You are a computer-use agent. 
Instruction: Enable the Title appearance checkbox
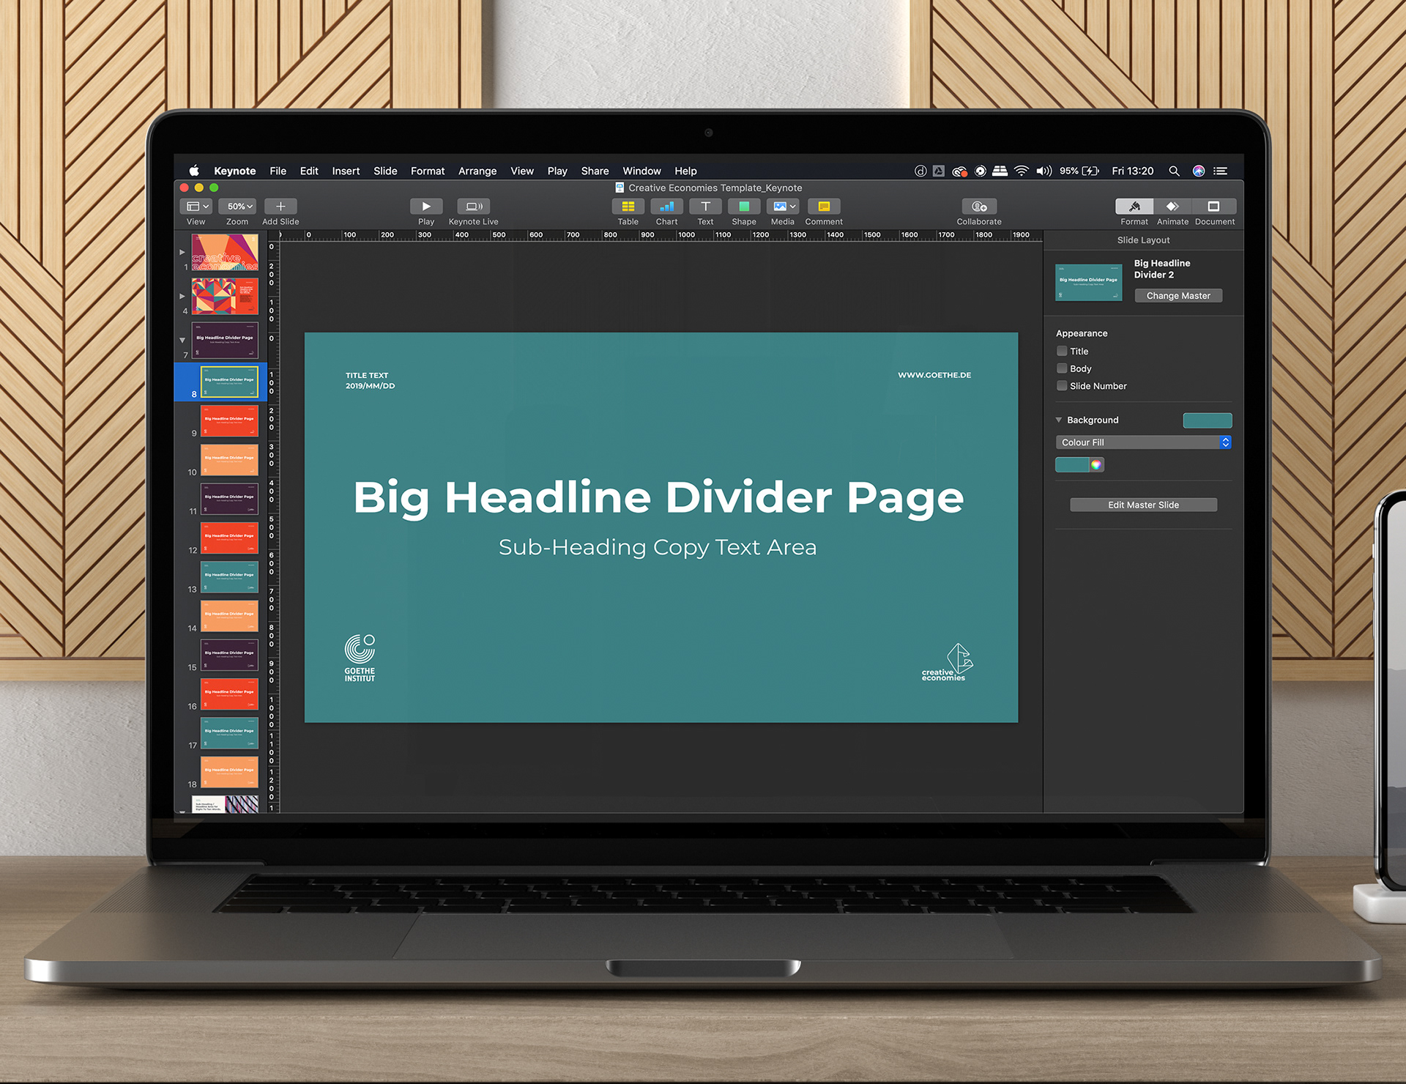(1062, 352)
